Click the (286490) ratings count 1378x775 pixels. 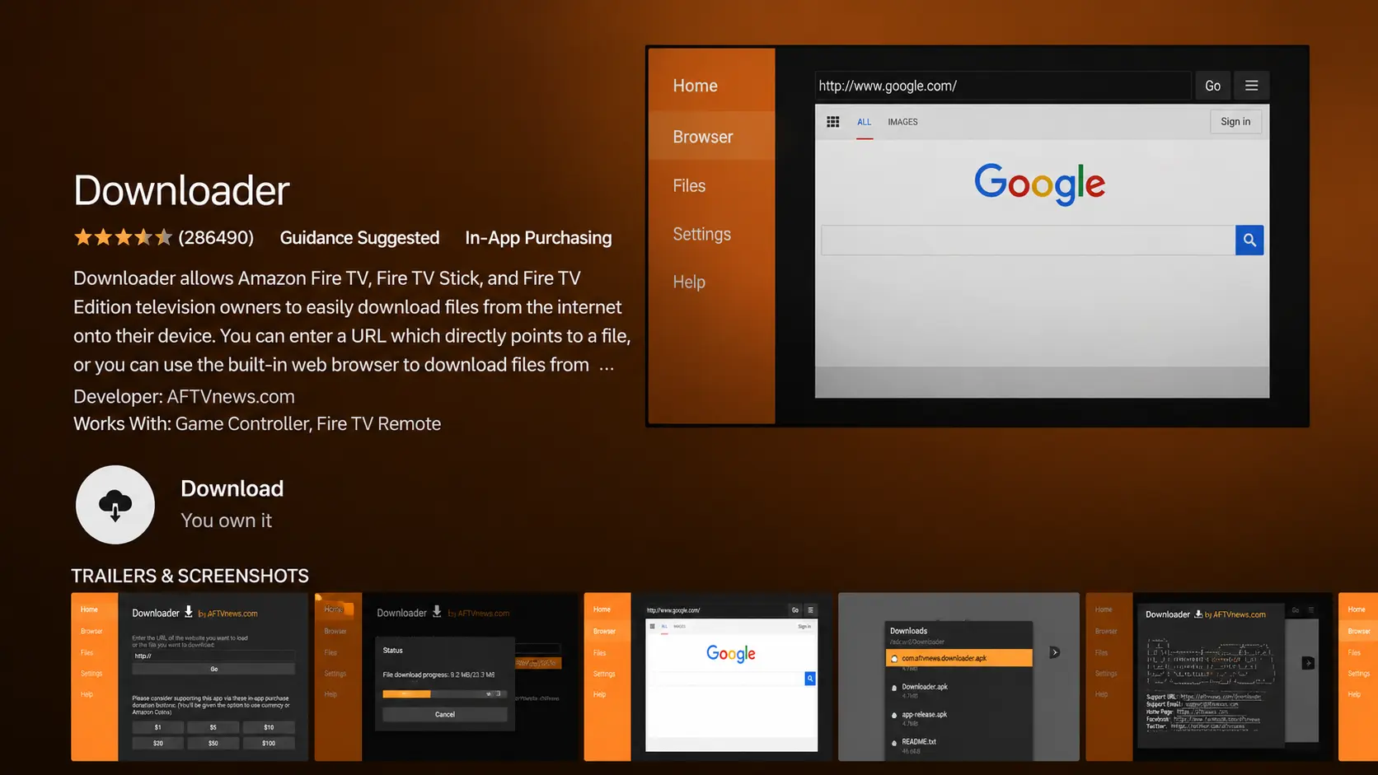tap(216, 238)
